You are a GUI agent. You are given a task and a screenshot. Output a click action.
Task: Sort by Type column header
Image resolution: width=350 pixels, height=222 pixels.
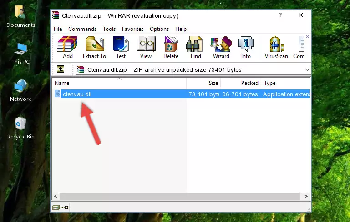pyautogui.click(x=285, y=83)
